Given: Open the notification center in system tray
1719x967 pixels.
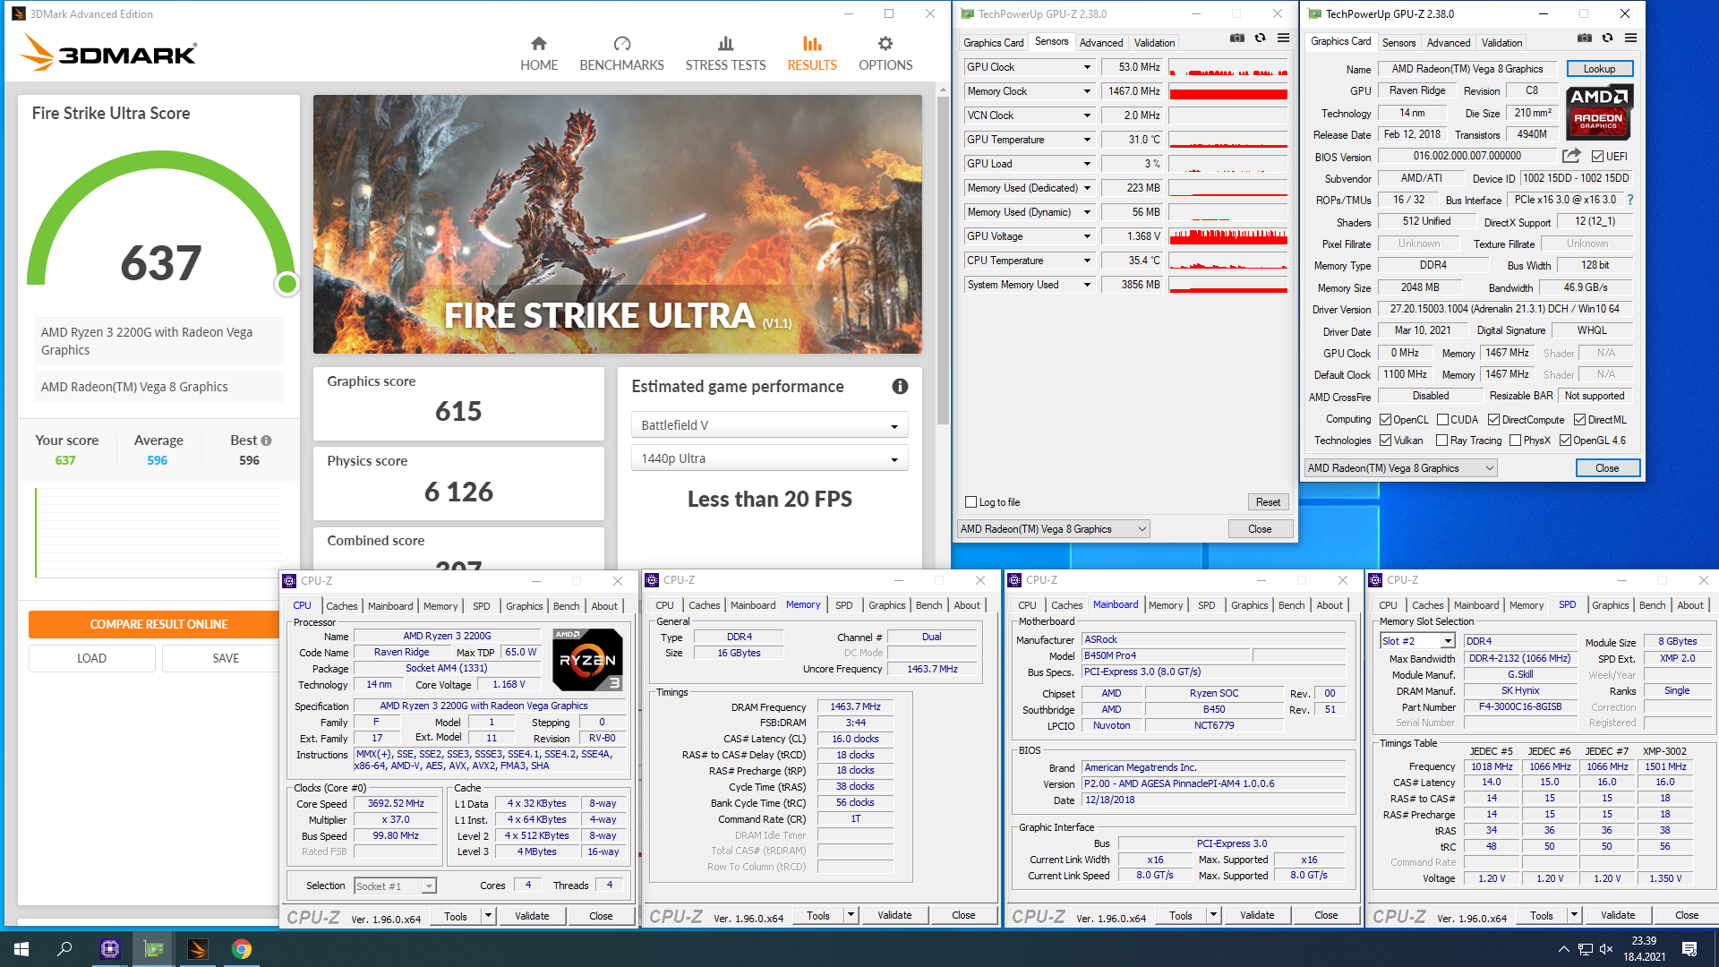Looking at the screenshot, I should [x=1689, y=949].
